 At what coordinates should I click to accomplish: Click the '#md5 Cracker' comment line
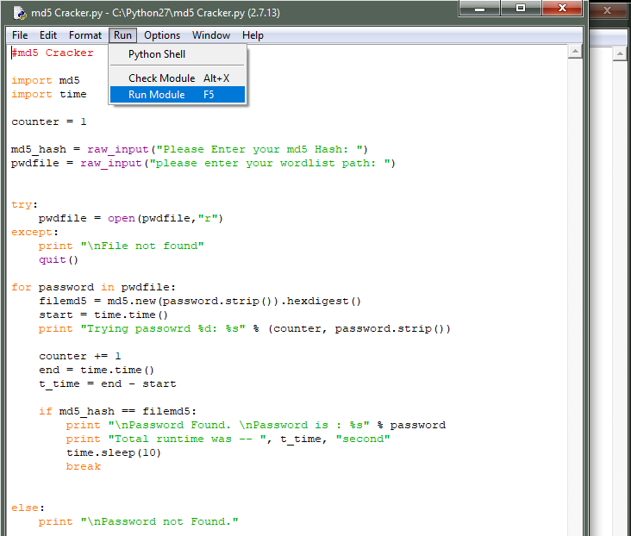click(x=53, y=53)
